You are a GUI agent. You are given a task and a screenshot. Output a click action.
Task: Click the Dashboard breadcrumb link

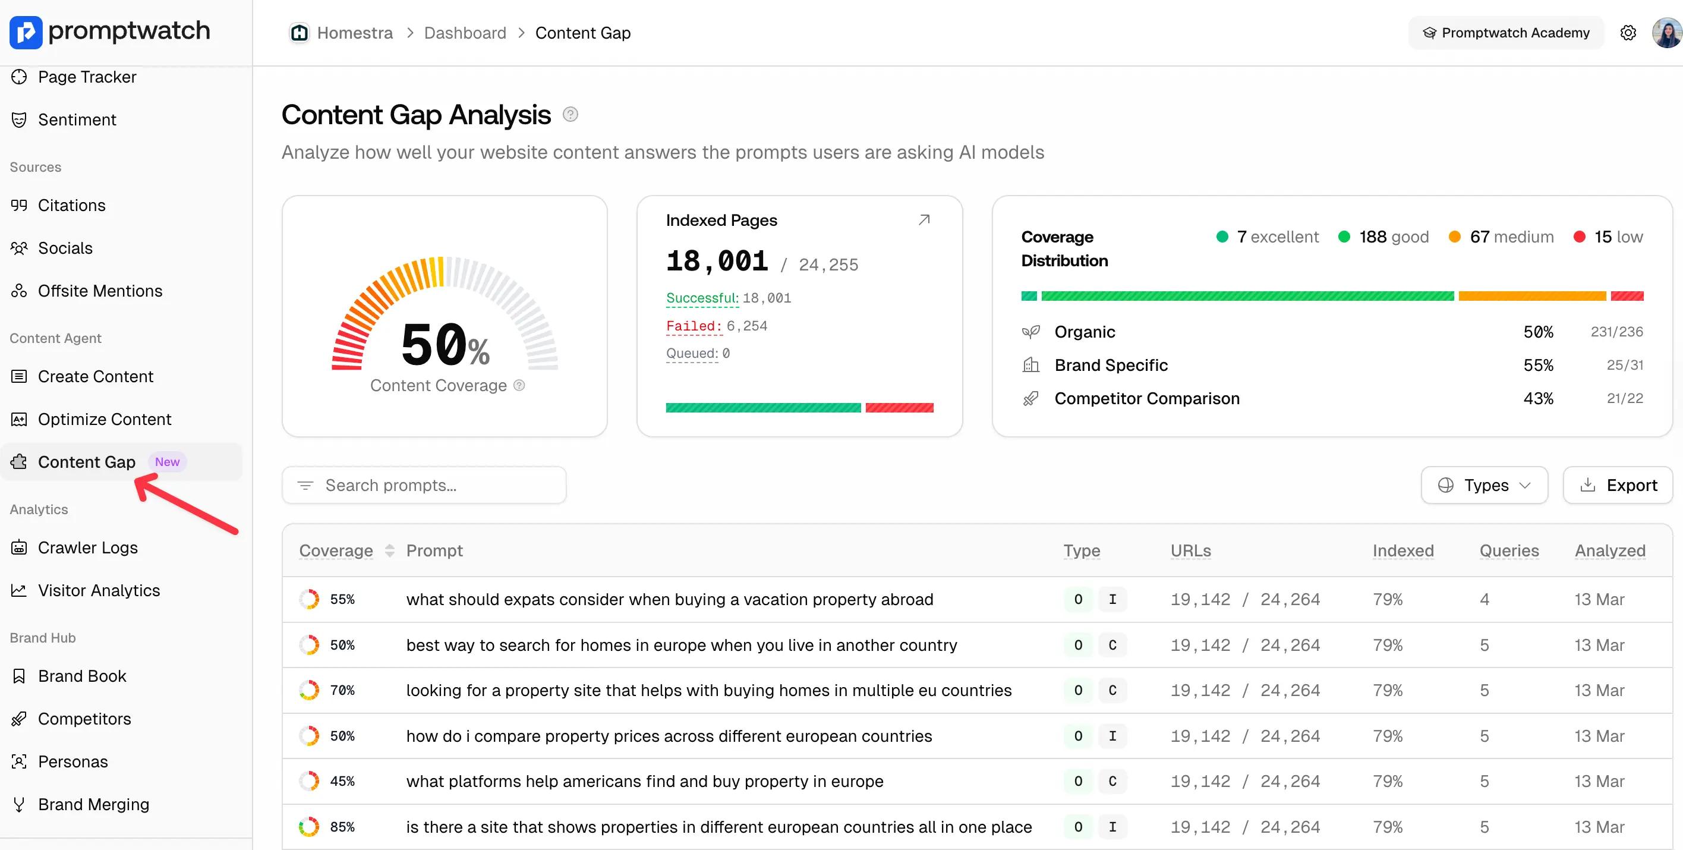(x=465, y=33)
